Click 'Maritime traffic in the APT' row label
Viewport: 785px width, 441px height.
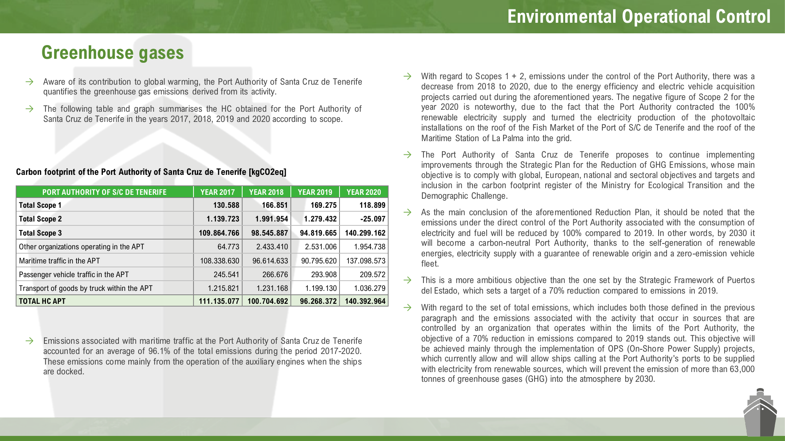click(59, 261)
